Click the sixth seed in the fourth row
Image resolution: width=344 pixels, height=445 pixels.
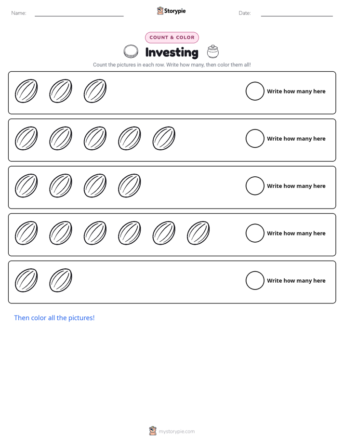(198, 233)
